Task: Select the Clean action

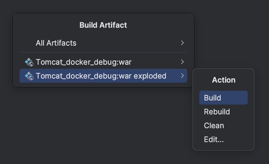Action: click(x=214, y=126)
